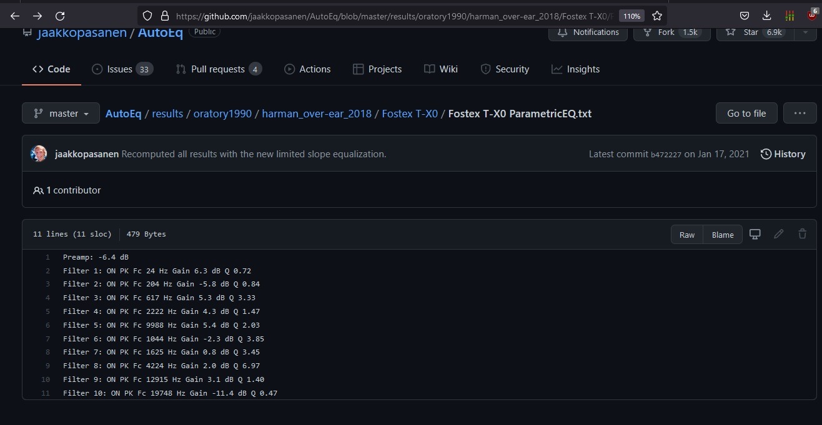
Task: Click the trash delete file icon
Action: coord(802,234)
